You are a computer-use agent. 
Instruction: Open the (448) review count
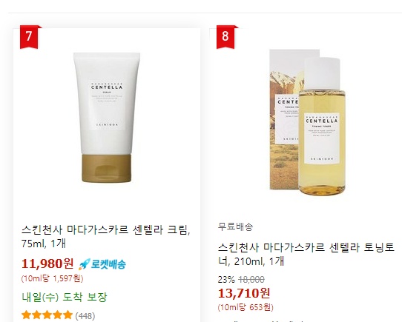[x=85, y=315]
